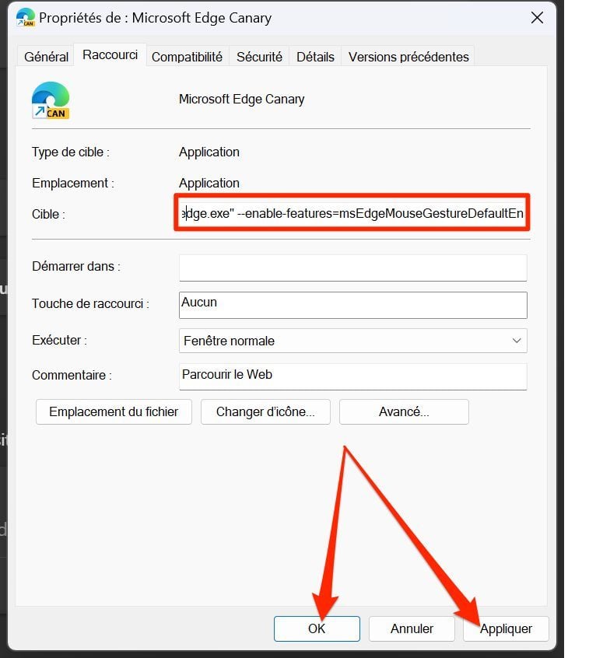The height and width of the screenshot is (658, 596).
Task: Click the Commentaire text field
Action: (x=353, y=376)
